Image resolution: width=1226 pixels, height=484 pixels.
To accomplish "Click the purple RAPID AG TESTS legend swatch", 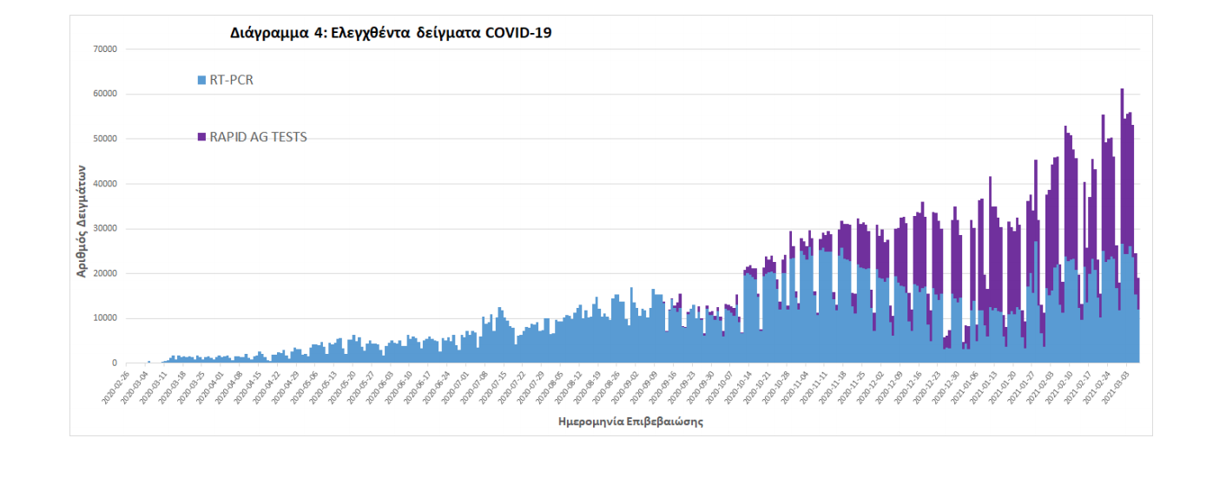I will (x=201, y=137).
